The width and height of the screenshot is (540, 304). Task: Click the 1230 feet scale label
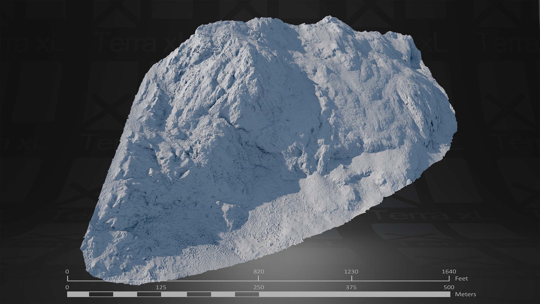coord(351,272)
